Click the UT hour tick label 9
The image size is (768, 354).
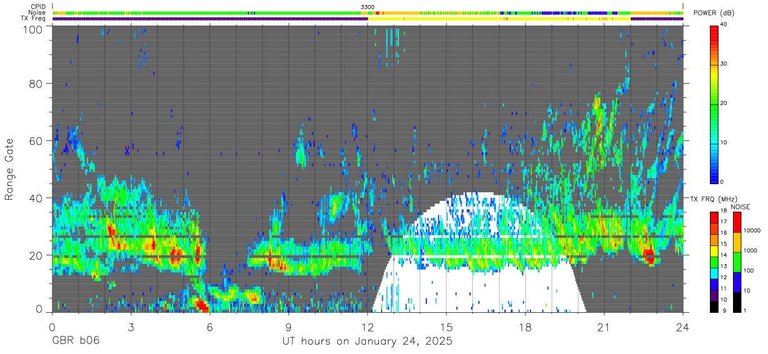(x=288, y=327)
